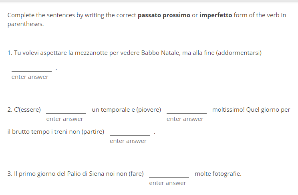Focus the answer blank after C'(essere)

click(66, 109)
